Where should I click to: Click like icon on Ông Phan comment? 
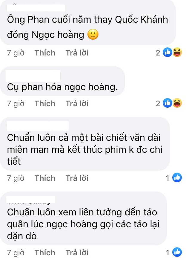point(168,52)
